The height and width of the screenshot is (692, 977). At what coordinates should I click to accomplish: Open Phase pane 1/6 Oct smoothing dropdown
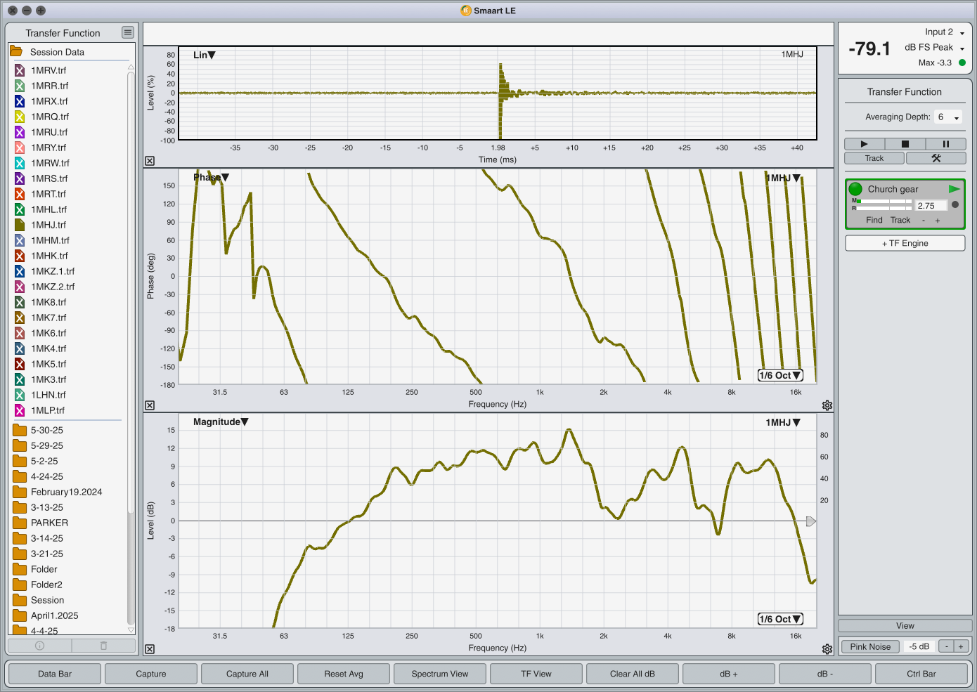pyautogui.click(x=780, y=375)
